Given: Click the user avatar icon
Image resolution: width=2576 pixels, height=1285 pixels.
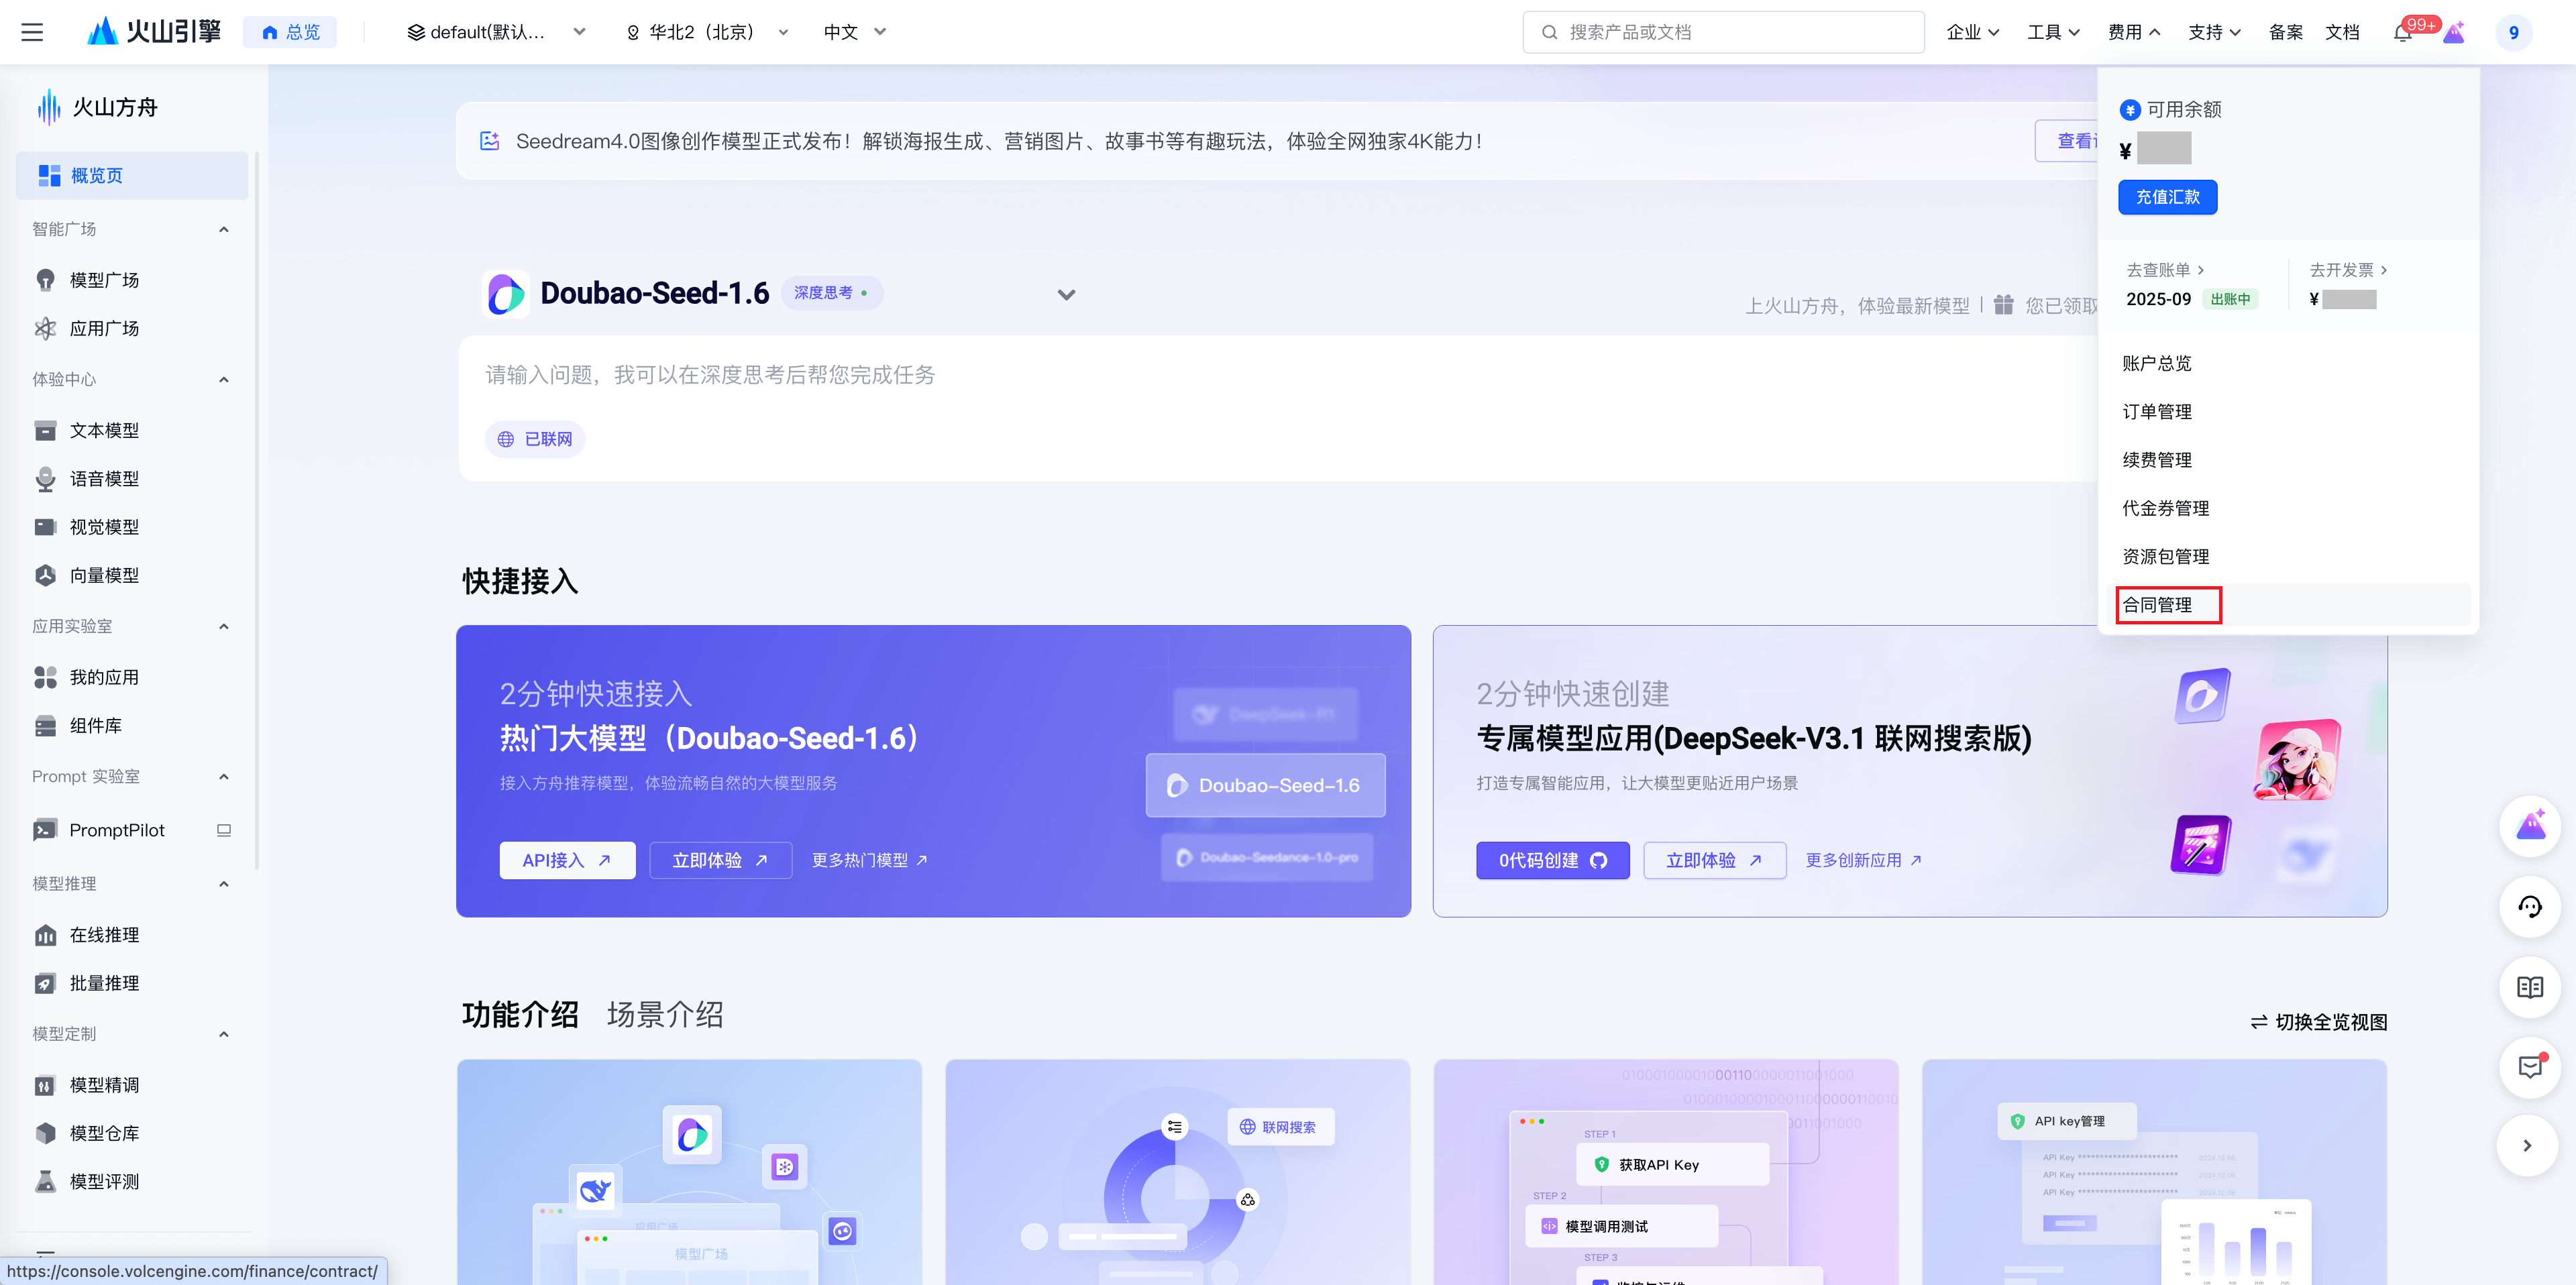Looking at the screenshot, I should tap(2513, 33).
